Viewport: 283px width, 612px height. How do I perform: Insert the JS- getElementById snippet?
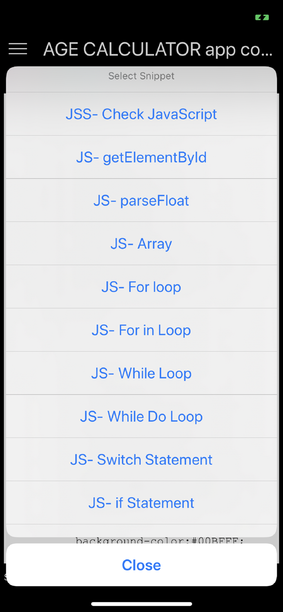tap(141, 157)
